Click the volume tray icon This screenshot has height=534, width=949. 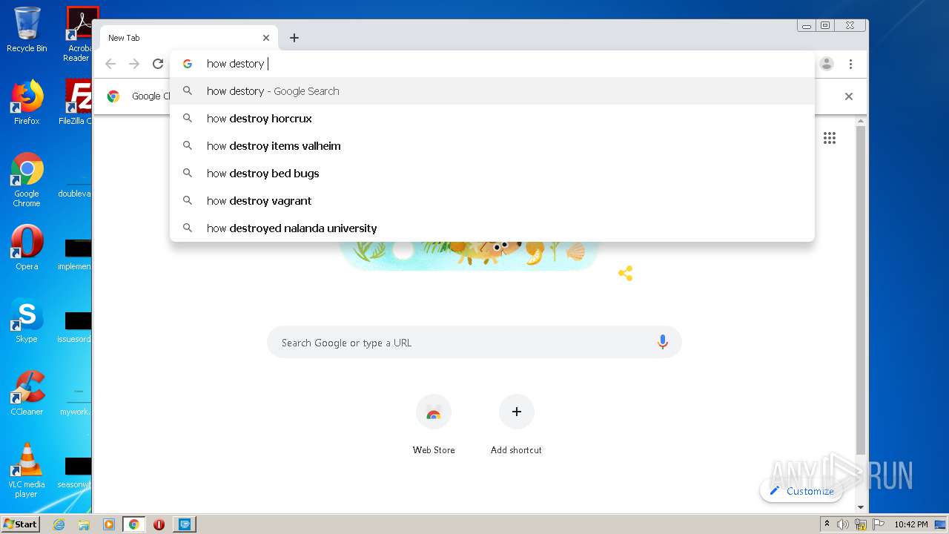843,524
